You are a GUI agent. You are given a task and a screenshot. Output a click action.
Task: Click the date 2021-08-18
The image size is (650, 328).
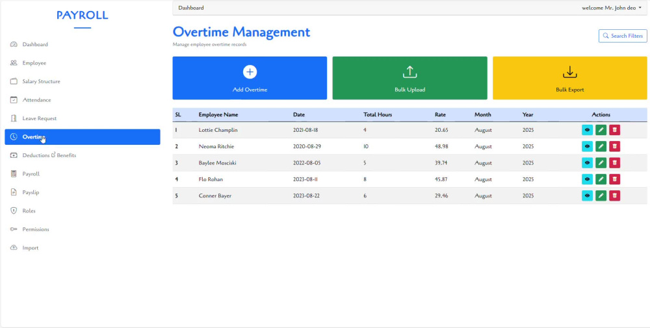[305, 130]
